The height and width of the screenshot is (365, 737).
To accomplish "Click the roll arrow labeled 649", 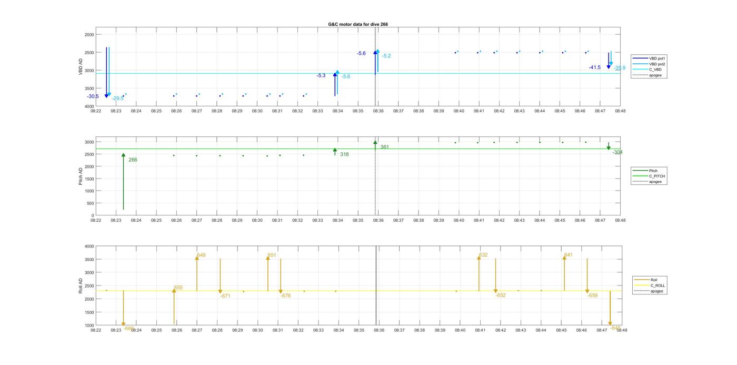I will point(197,273).
